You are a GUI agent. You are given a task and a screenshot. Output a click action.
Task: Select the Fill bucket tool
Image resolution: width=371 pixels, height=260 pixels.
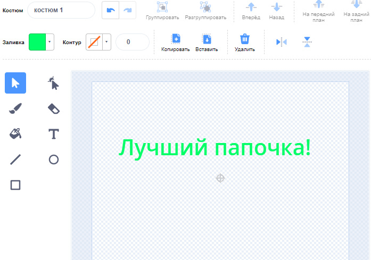(15, 133)
